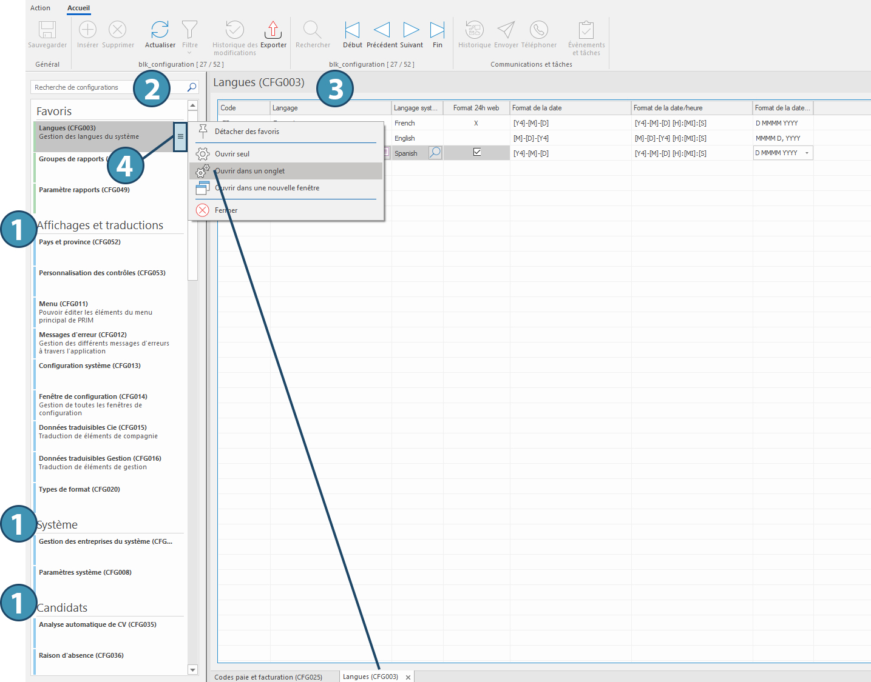The image size is (871, 682).
Task: Open the hamburger menu on Langues favorite
Action: (180, 136)
